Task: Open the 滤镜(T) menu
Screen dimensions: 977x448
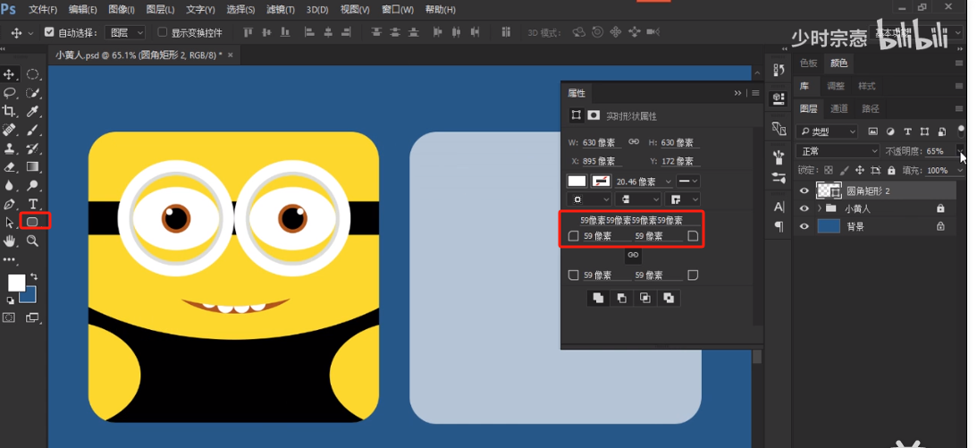Action: 280,9
